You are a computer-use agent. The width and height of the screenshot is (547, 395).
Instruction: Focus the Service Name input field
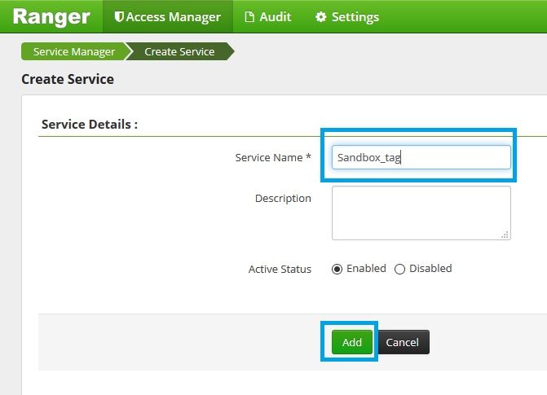tap(421, 157)
